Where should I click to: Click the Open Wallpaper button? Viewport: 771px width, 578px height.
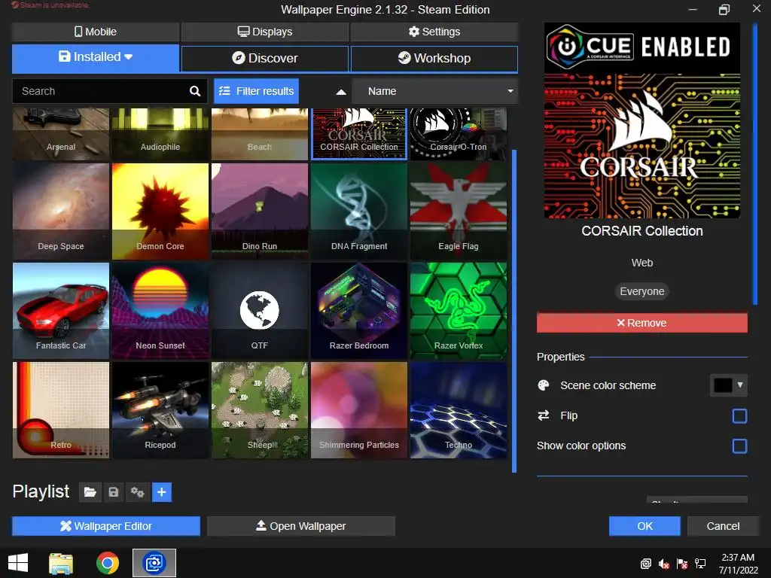[x=301, y=526]
